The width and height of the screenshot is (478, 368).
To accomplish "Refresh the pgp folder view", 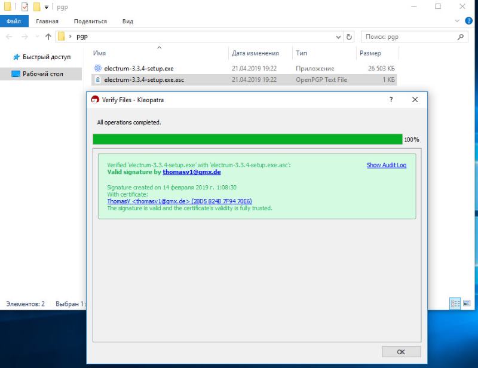I will (x=349, y=37).
